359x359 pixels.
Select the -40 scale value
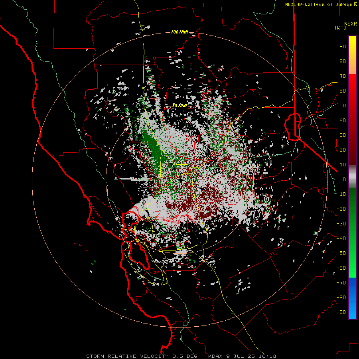click(341, 239)
